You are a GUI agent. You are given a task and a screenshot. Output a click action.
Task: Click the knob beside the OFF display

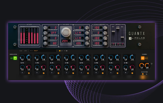tap(45, 33)
